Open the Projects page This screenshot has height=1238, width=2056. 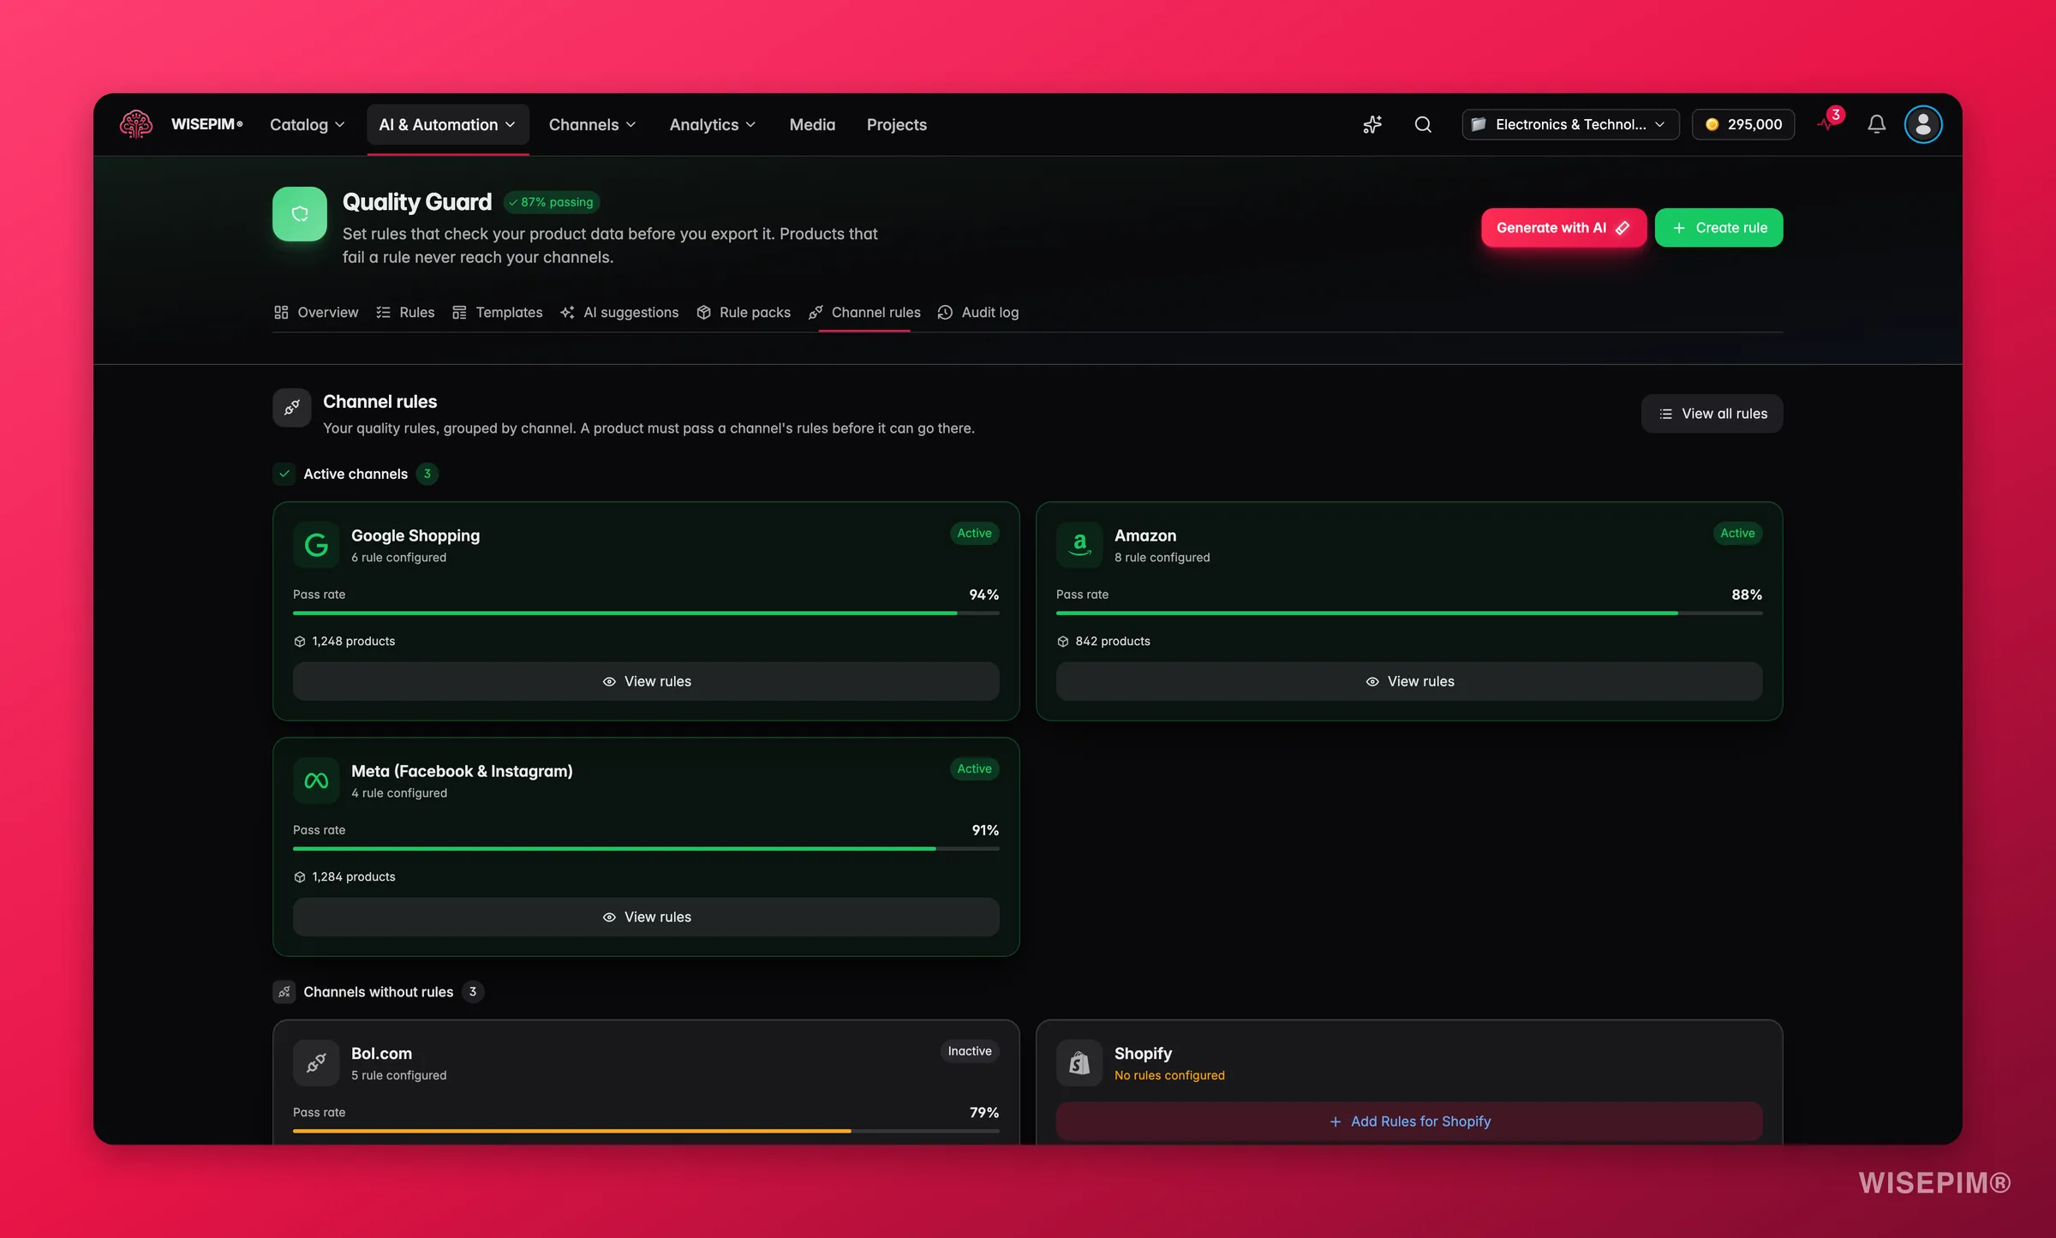click(896, 124)
